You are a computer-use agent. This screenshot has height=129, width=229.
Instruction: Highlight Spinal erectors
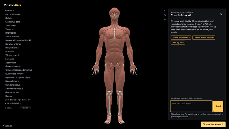tap(12, 36)
